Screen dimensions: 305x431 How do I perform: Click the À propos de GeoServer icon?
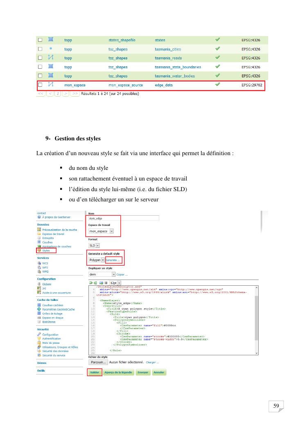(39, 217)
